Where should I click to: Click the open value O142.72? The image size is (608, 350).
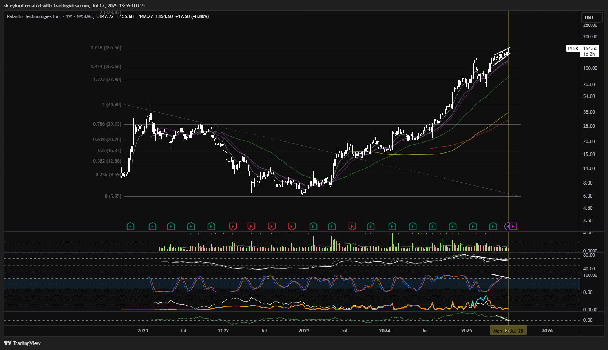[x=105, y=16]
